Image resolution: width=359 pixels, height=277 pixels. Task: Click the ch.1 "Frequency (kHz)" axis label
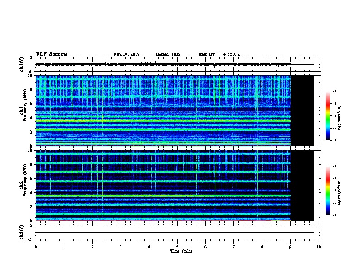tap(25, 105)
